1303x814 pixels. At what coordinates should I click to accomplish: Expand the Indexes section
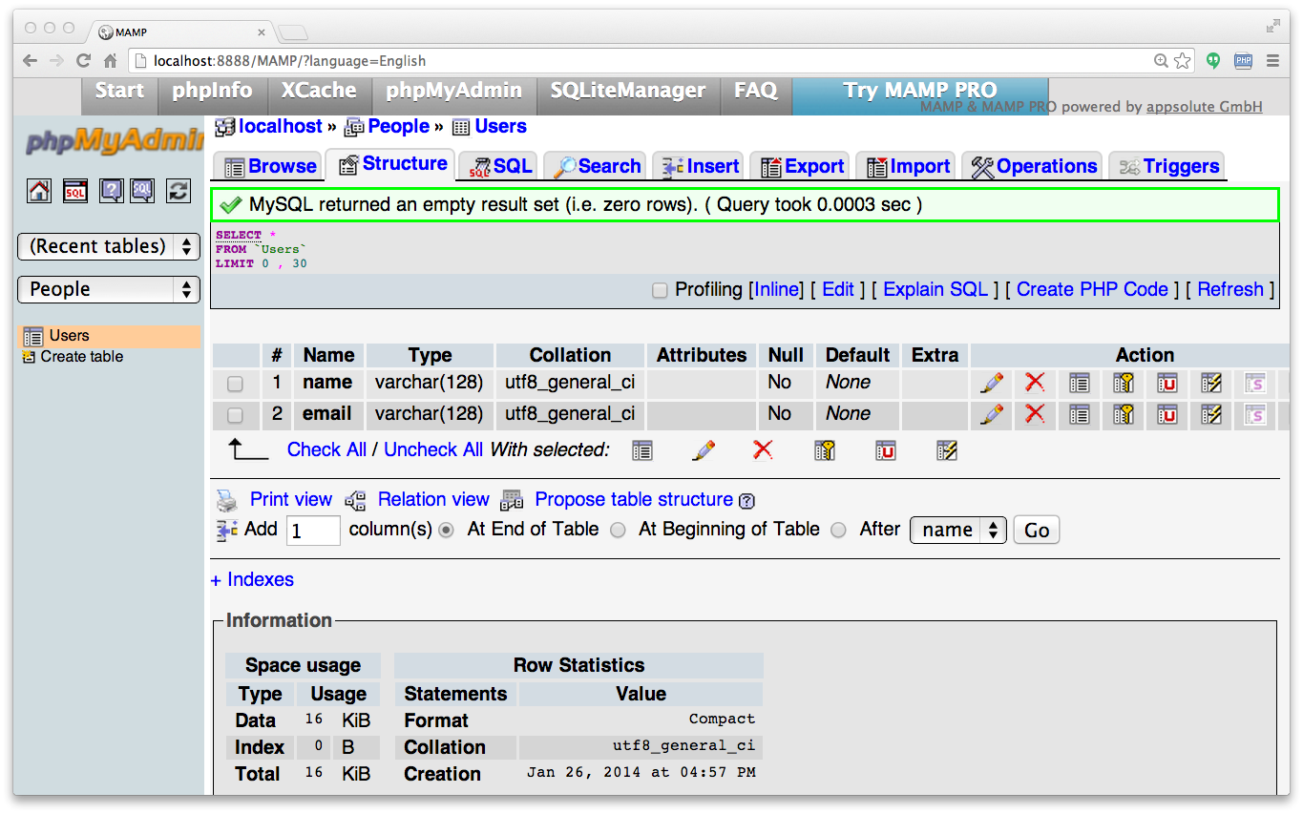coord(252,579)
